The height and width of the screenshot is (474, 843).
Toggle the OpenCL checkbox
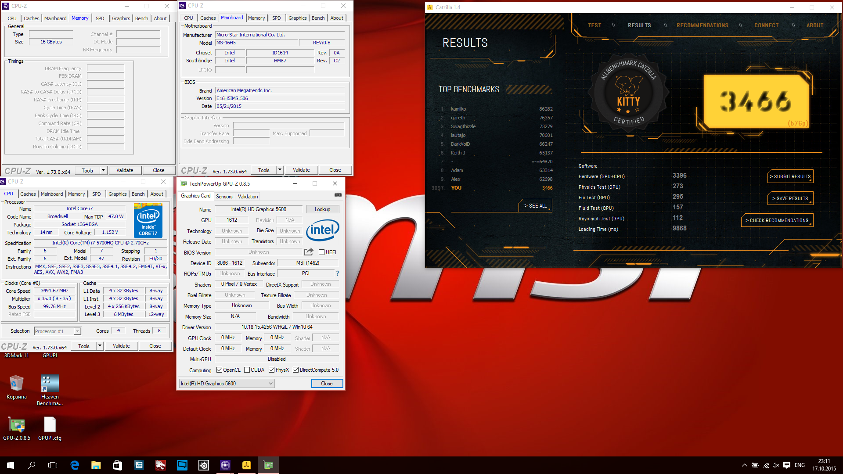point(219,370)
